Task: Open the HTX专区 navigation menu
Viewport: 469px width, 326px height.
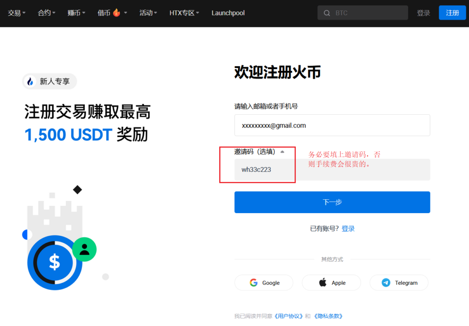Action: pyautogui.click(x=184, y=13)
